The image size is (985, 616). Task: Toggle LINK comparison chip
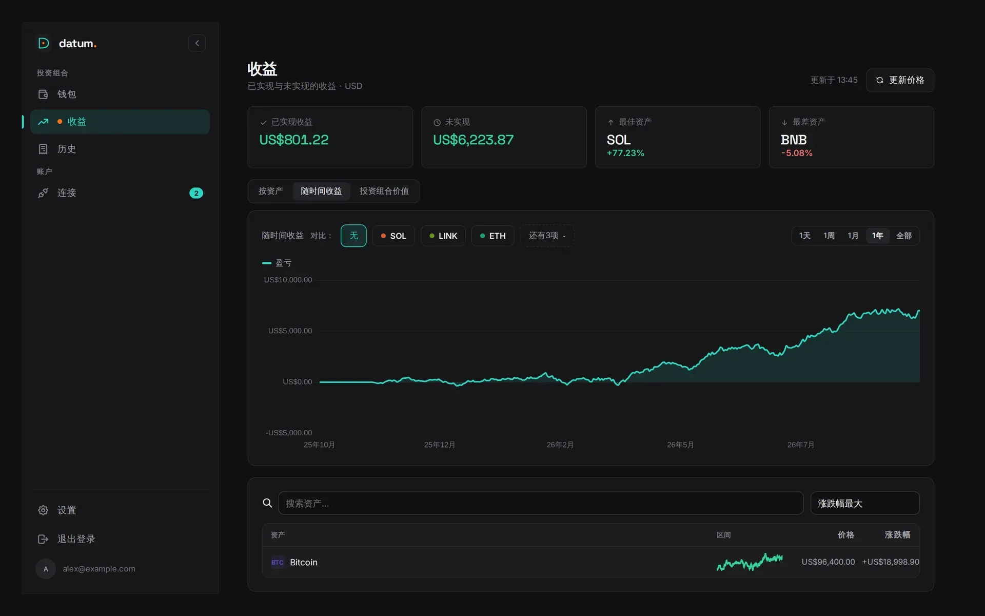[443, 236]
